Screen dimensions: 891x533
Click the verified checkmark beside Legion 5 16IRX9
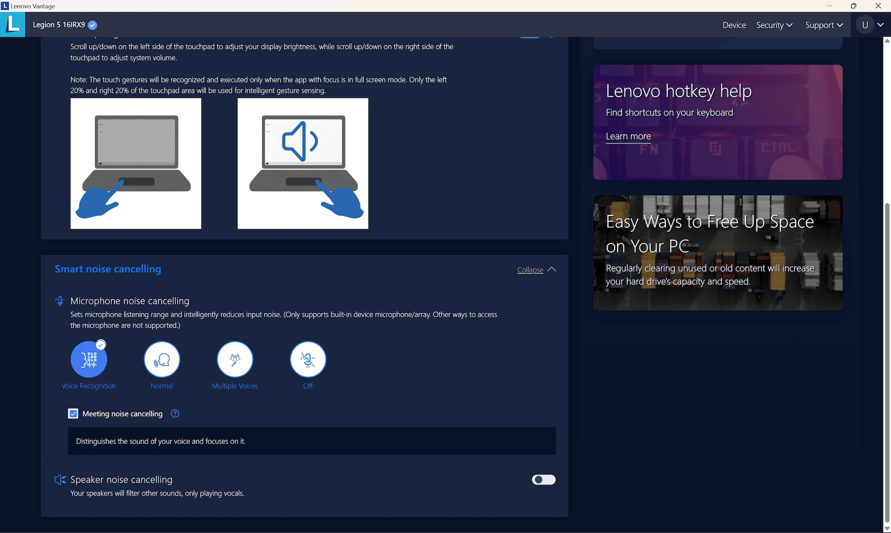pos(92,25)
